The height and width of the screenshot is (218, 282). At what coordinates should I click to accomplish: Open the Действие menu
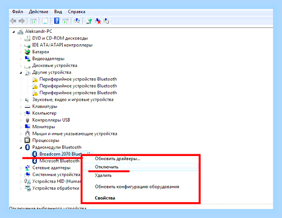click(x=39, y=12)
